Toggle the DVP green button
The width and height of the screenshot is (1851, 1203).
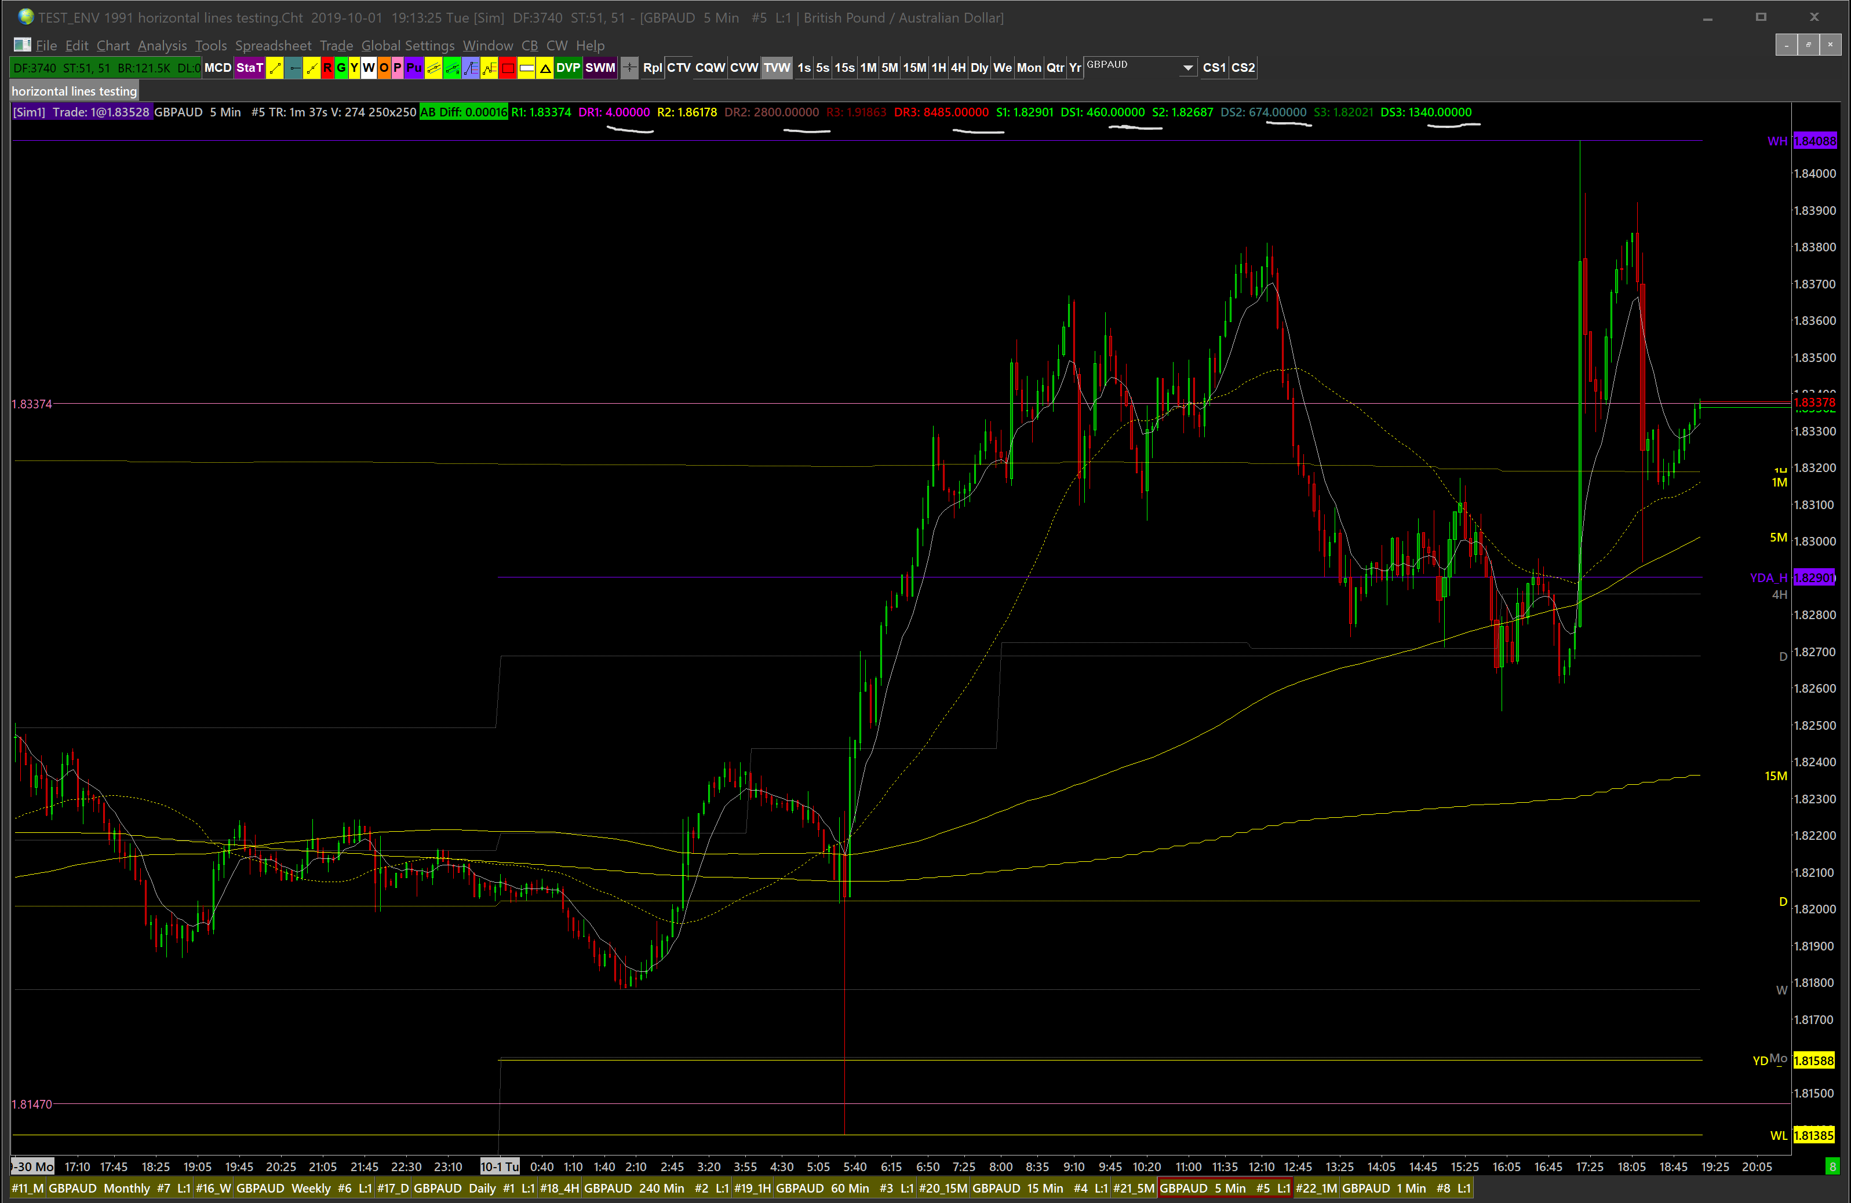[568, 68]
